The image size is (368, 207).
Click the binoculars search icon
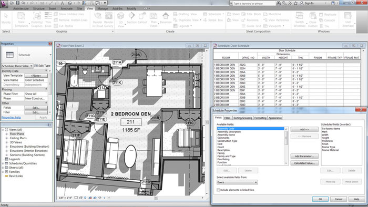tap(279, 3)
